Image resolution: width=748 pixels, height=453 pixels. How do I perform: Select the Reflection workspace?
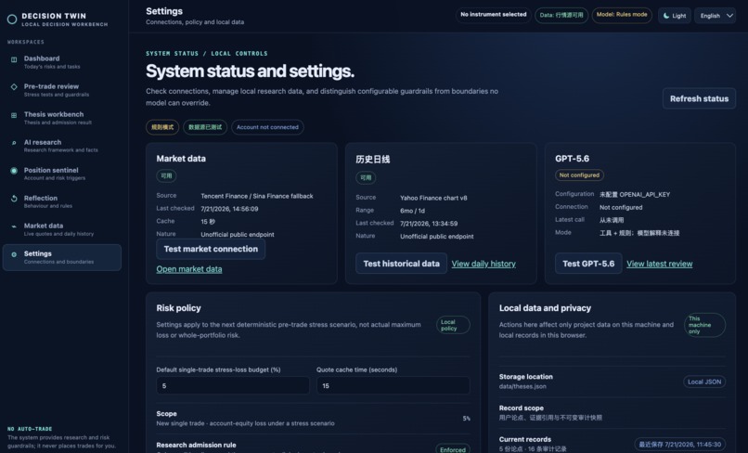[x=62, y=201]
